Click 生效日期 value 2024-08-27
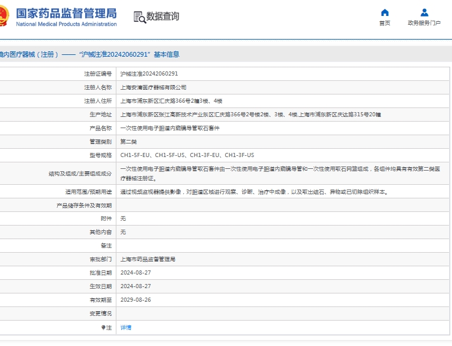 point(135,286)
